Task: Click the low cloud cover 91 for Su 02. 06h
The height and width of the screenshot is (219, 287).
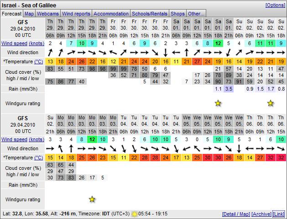Action: (239, 81)
